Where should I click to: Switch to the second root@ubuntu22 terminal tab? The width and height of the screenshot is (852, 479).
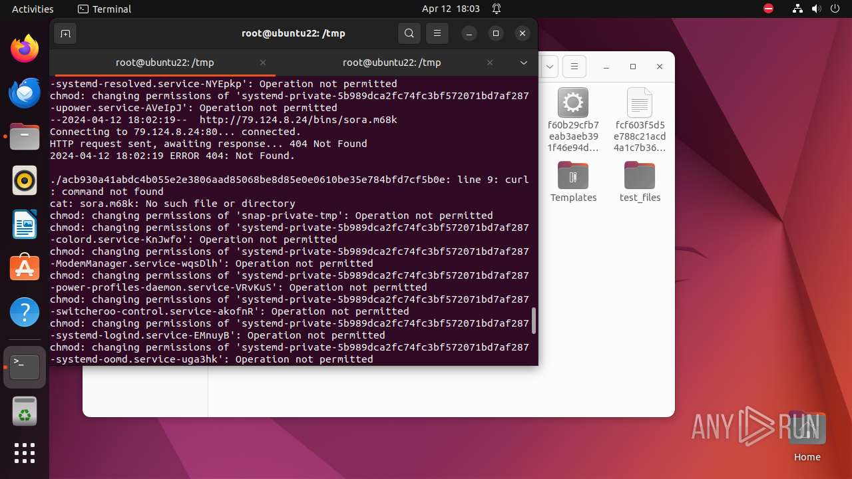pos(391,63)
